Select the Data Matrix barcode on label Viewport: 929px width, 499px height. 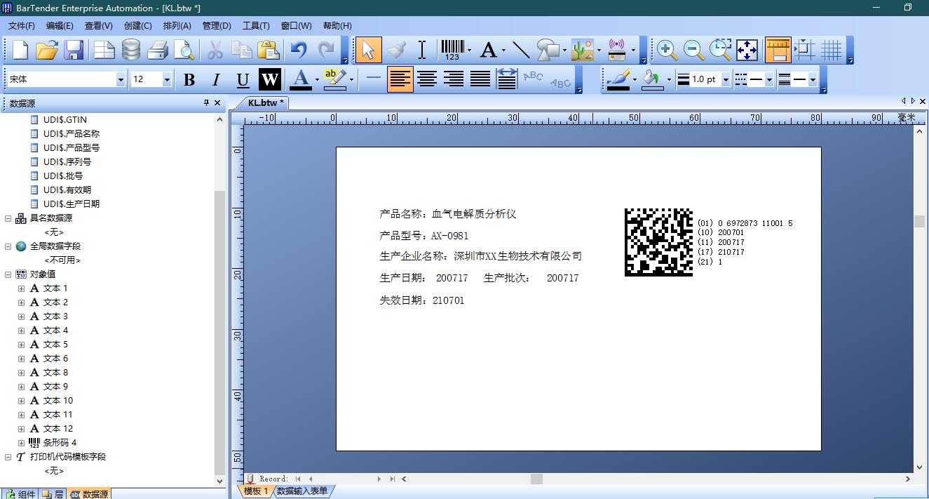point(658,242)
